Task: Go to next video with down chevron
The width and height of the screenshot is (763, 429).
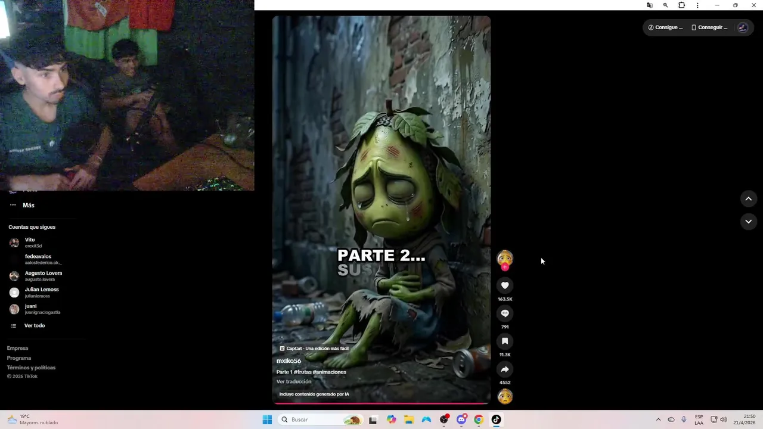Action: click(x=749, y=222)
